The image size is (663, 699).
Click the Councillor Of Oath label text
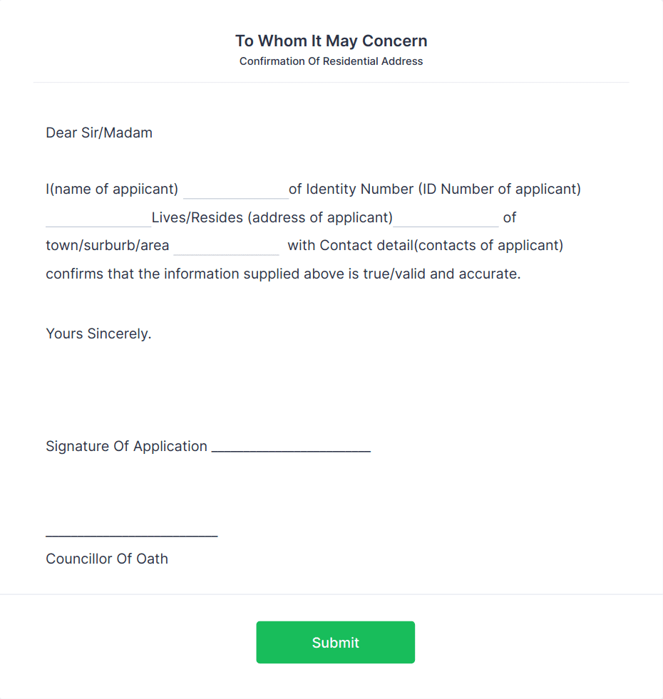pyautogui.click(x=106, y=559)
